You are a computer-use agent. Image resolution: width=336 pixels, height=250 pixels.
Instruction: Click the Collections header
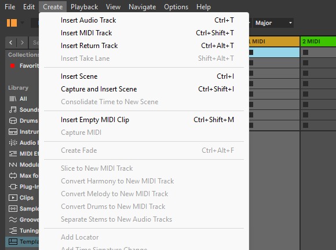coord(23,55)
